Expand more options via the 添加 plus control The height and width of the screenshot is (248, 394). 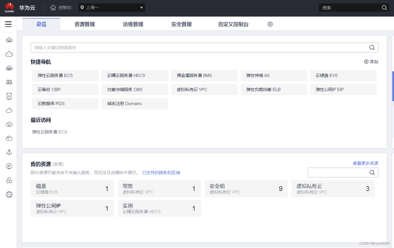point(371,61)
